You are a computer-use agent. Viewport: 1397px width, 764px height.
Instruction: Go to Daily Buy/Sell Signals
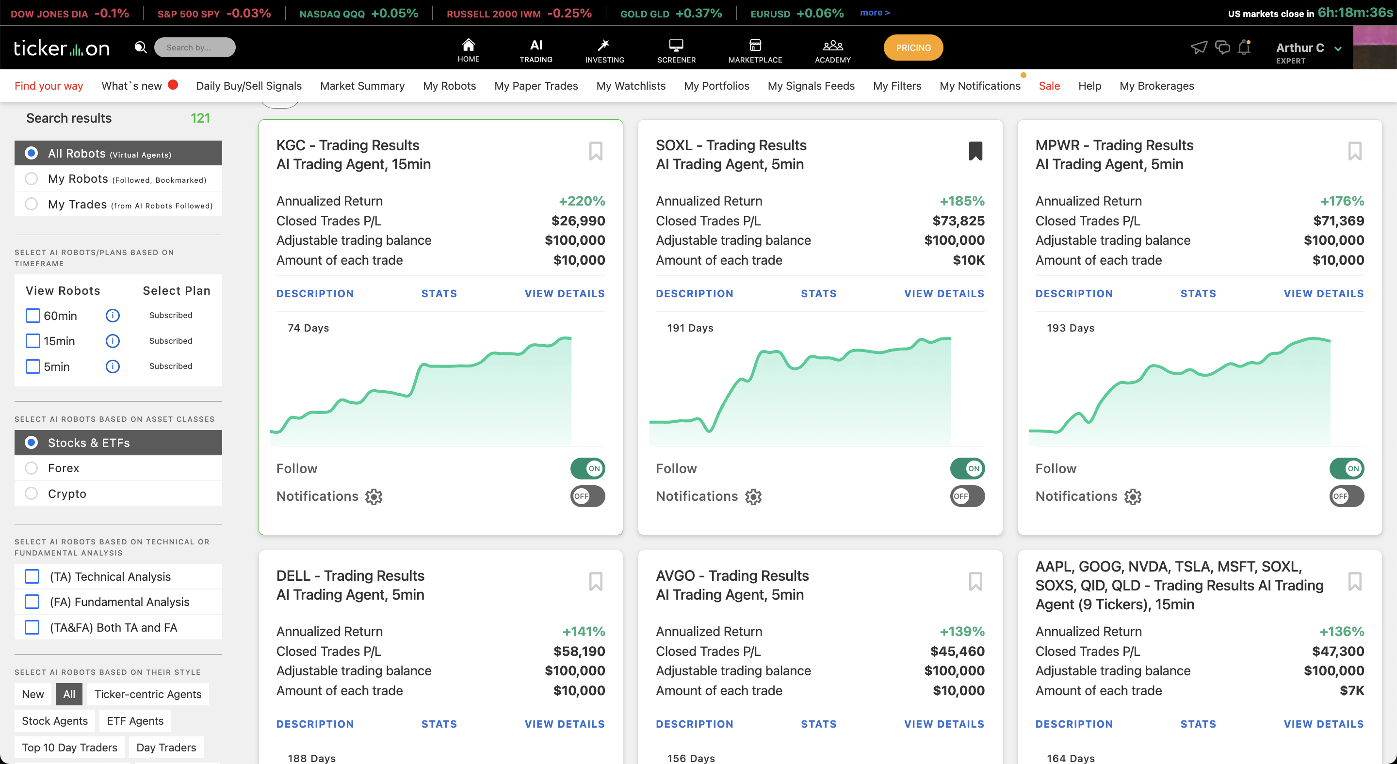click(248, 86)
